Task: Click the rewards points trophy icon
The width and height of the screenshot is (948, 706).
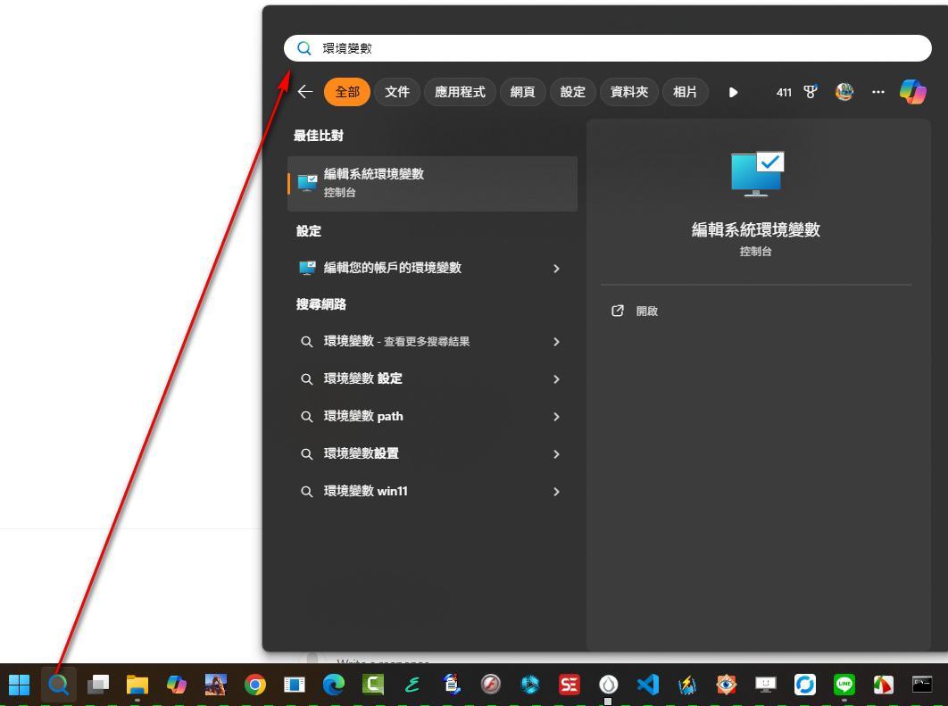Action: 811,92
